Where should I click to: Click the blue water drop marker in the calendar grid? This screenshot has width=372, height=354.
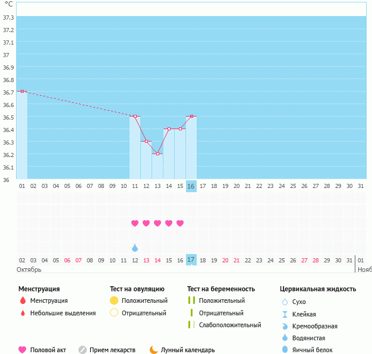(135, 248)
